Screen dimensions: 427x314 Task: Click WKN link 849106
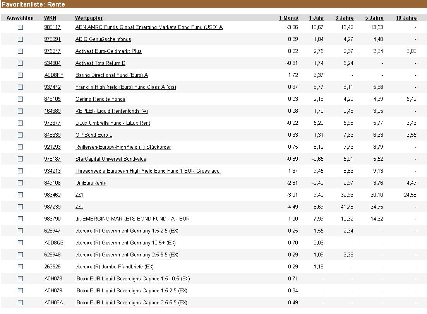click(52, 183)
